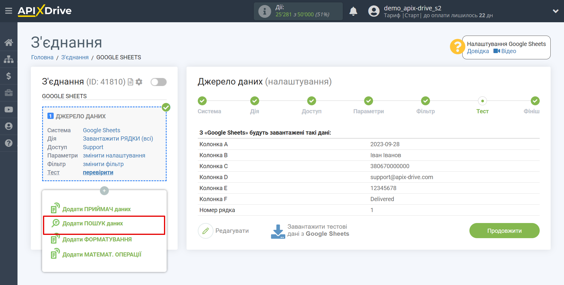Open the actions info icon

[x=265, y=11]
